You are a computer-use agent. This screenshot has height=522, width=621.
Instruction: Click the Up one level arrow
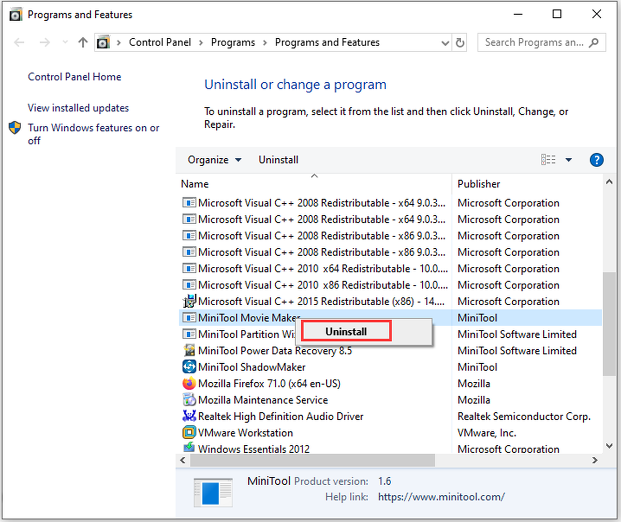83,42
